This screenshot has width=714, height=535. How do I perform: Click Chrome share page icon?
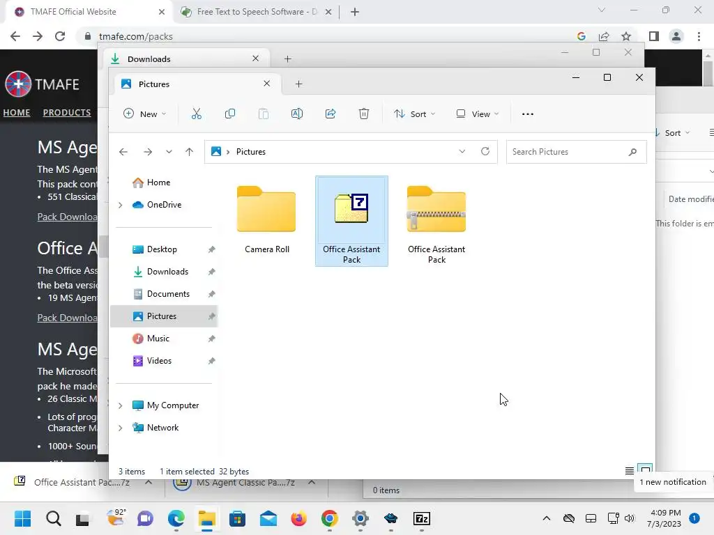click(x=605, y=36)
